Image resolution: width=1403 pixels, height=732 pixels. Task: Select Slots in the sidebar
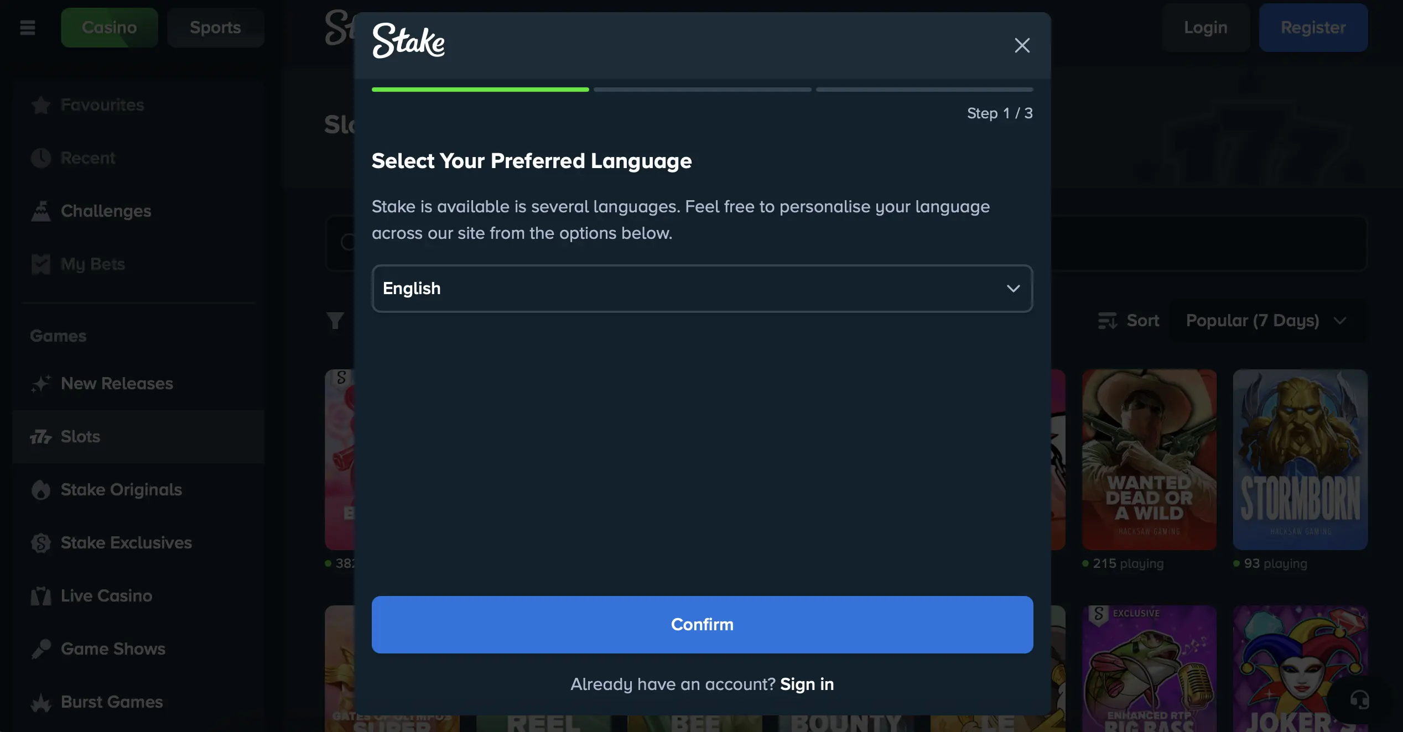81,437
